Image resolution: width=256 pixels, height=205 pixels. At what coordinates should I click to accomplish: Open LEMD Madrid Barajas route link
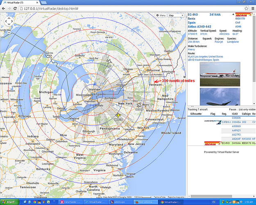point(203,60)
